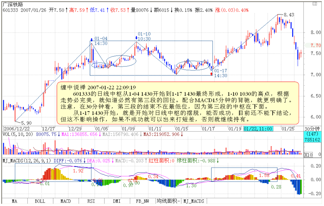Click the 收7.53 closing price readout
Image resolution: width=324 pixels, height=206 pixels.
[118, 10]
